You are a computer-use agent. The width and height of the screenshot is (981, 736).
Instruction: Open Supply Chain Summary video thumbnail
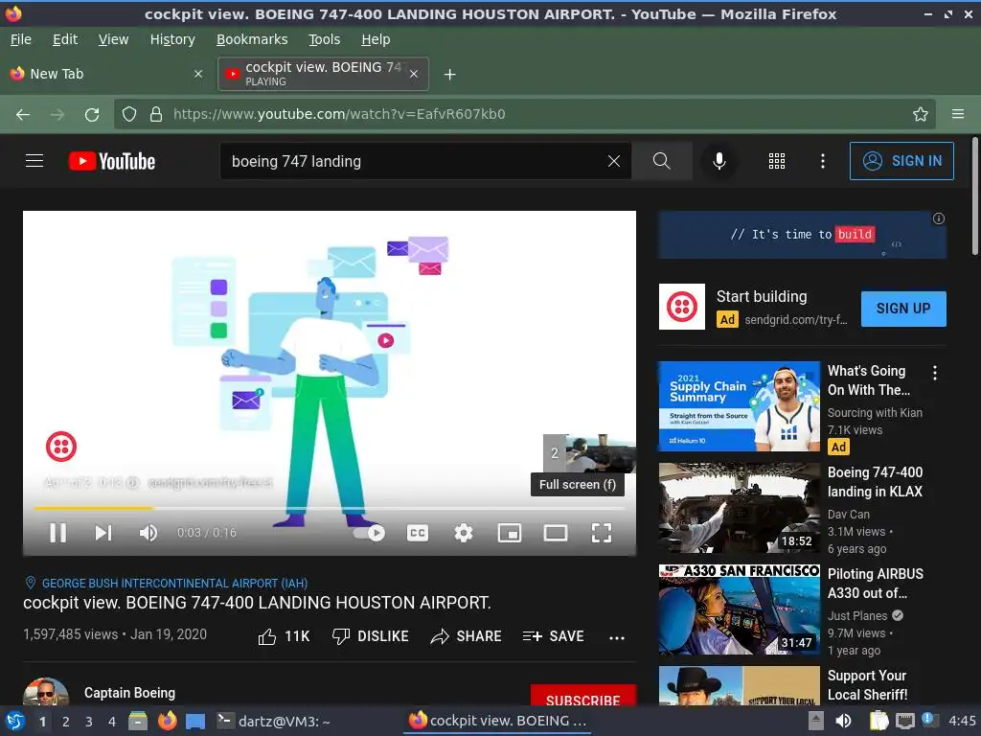[x=739, y=406]
